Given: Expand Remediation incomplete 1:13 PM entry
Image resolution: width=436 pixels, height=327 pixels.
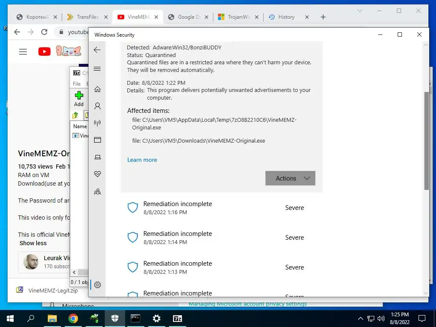Looking at the screenshot, I should 222,267.
